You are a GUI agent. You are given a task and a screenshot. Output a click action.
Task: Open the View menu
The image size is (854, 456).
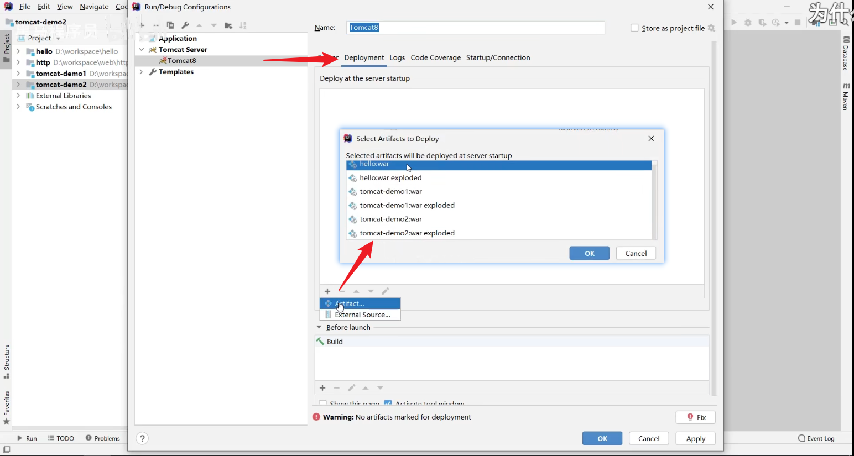click(x=65, y=7)
